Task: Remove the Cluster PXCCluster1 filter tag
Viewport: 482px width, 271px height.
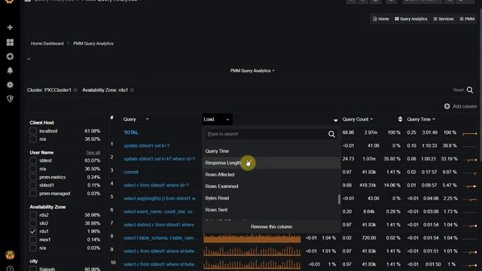Action: tap(75, 90)
